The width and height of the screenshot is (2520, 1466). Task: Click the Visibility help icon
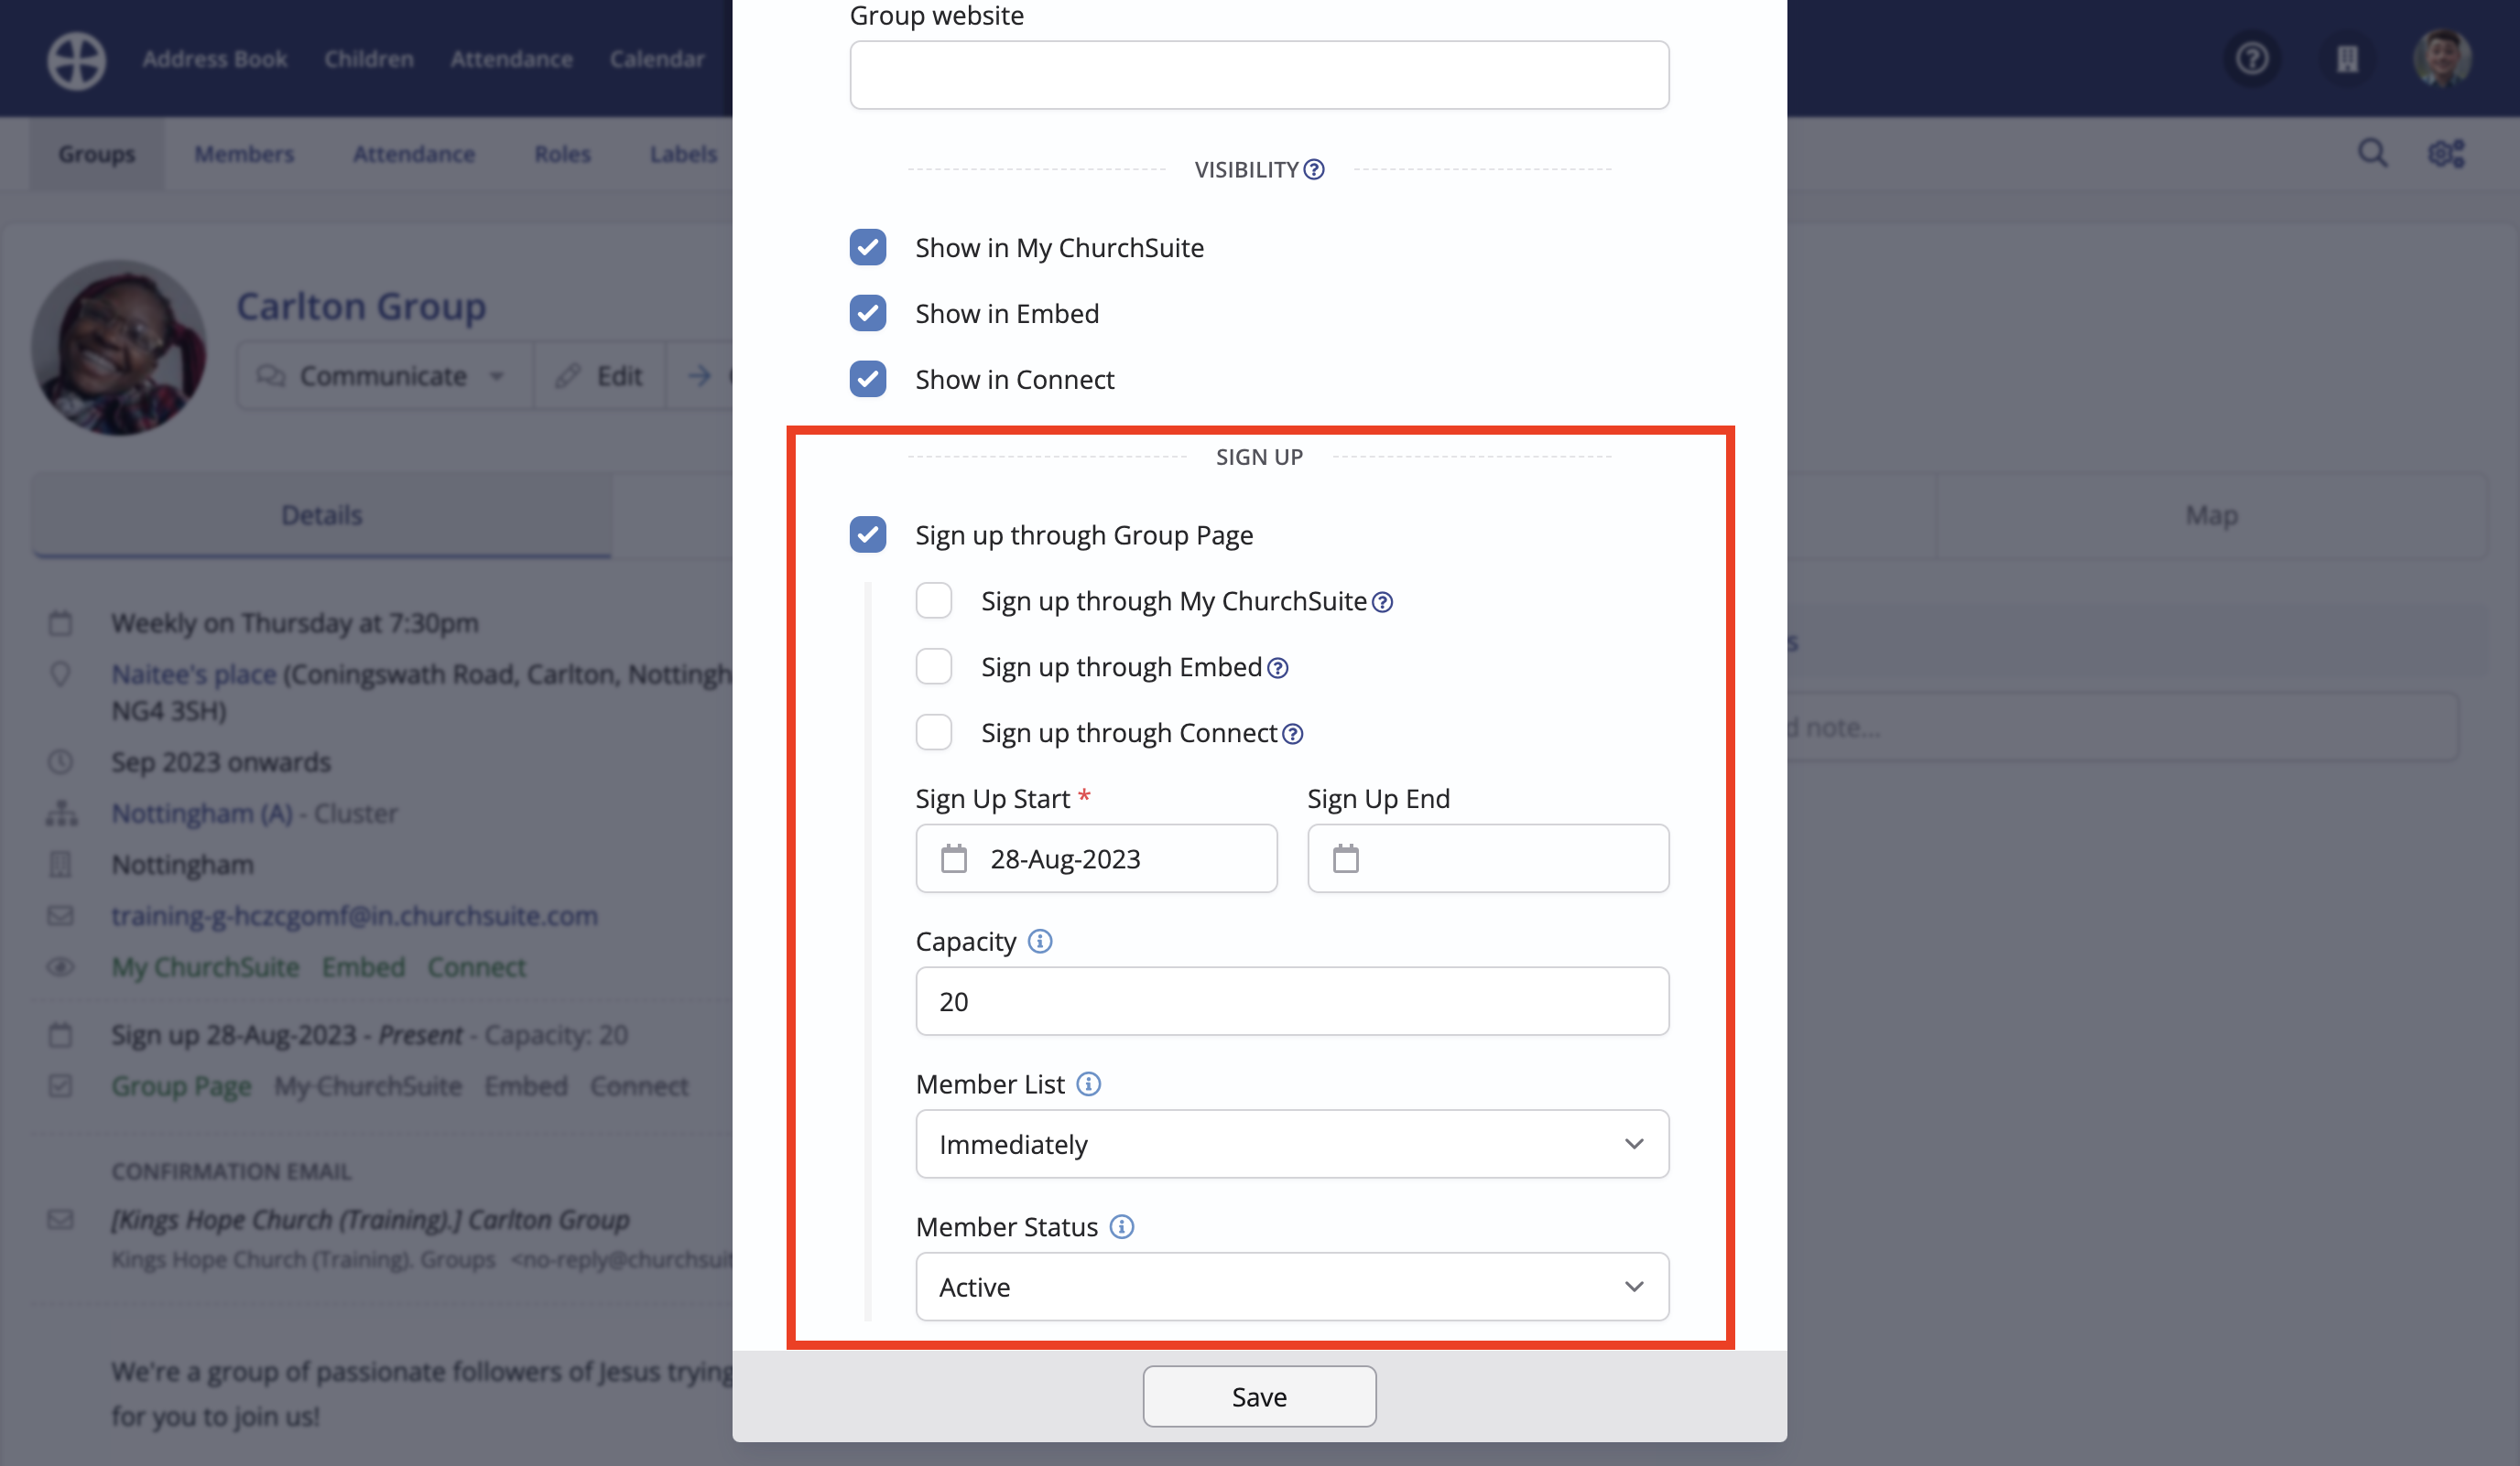pyautogui.click(x=1314, y=170)
